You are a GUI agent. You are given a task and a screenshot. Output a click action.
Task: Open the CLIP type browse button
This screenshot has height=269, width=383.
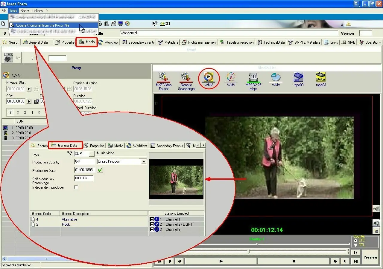coord(92,154)
